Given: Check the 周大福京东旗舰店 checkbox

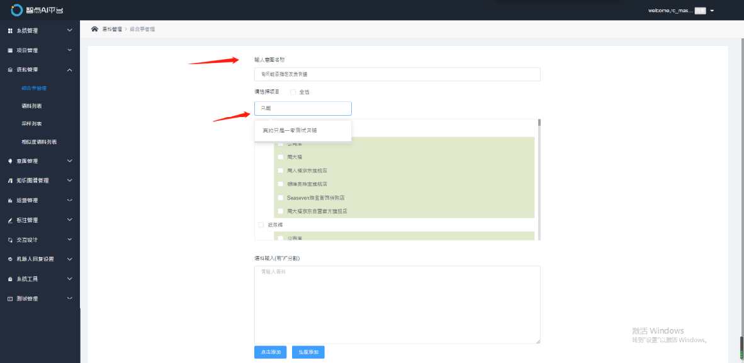Looking at the screenshot, I should tap(281, 170).
